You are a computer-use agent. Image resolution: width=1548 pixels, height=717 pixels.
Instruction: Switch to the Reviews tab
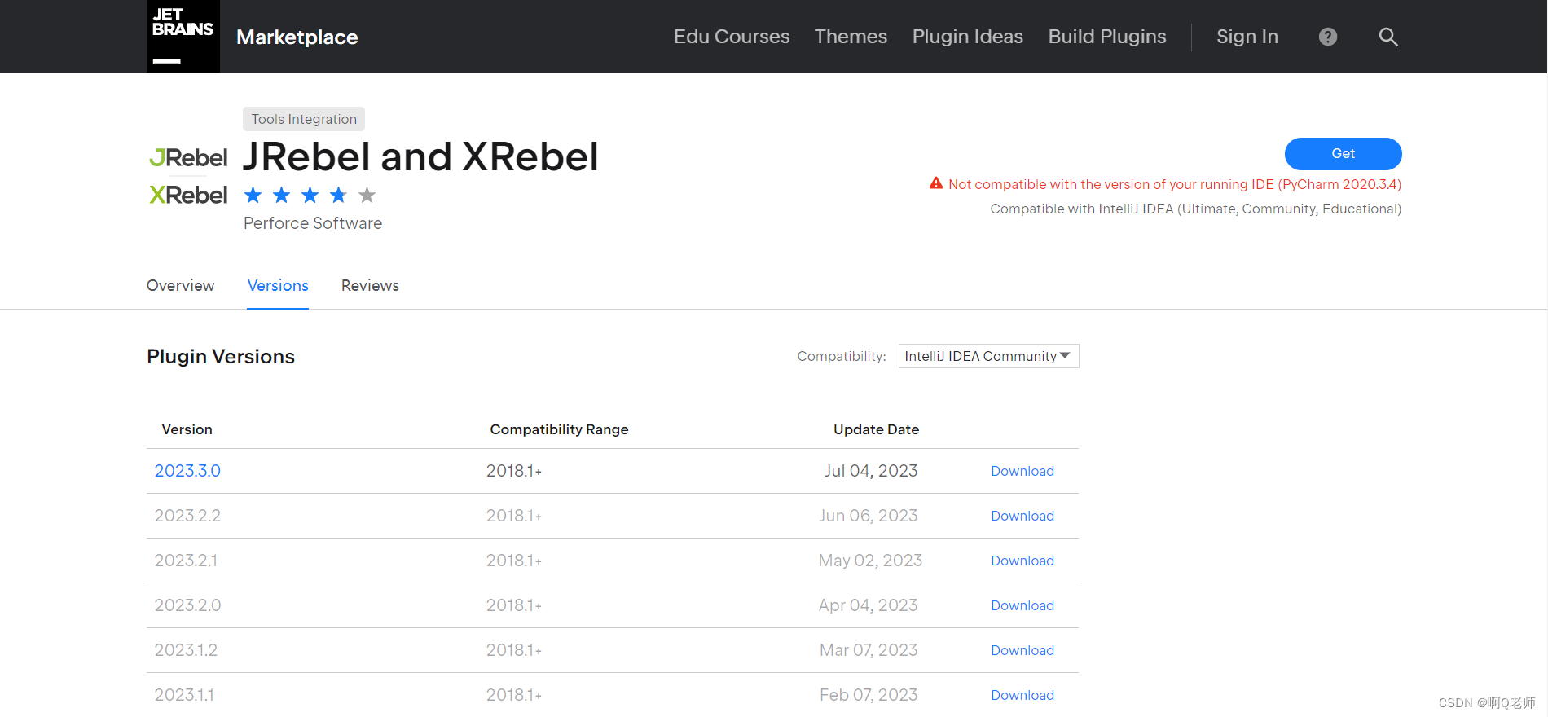(x=370, y=286)
